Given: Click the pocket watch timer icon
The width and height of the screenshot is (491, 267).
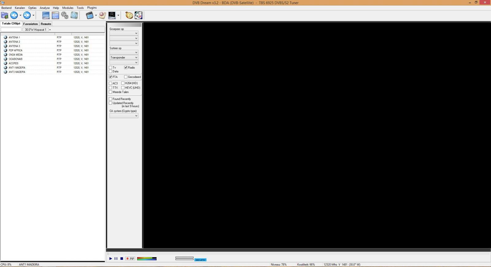Looking at the screenshot, I should [x=129, y=15].
